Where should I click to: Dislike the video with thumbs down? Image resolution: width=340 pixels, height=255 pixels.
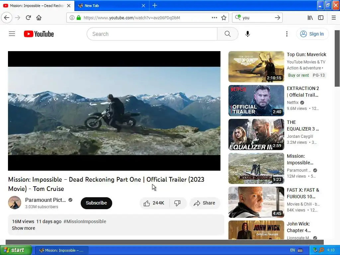(177, 203)
